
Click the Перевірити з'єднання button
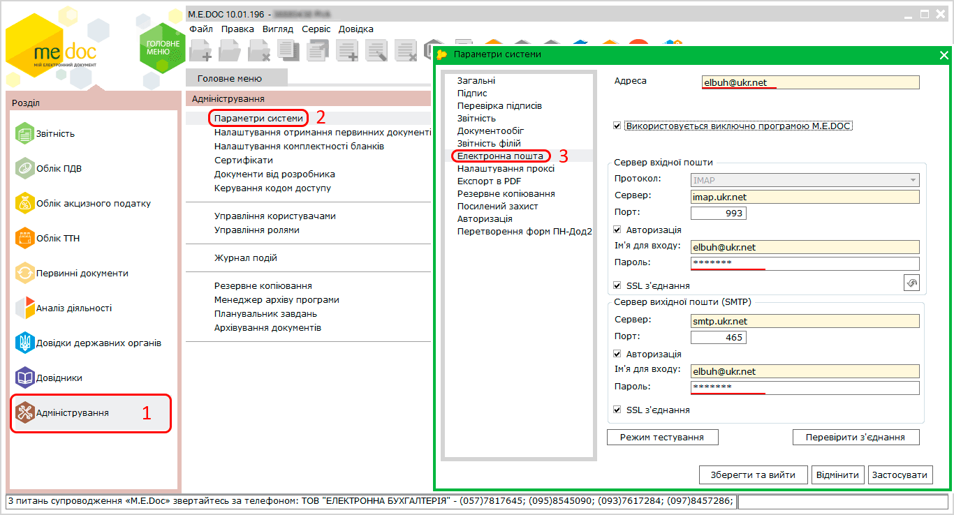(x=856, y=437)
